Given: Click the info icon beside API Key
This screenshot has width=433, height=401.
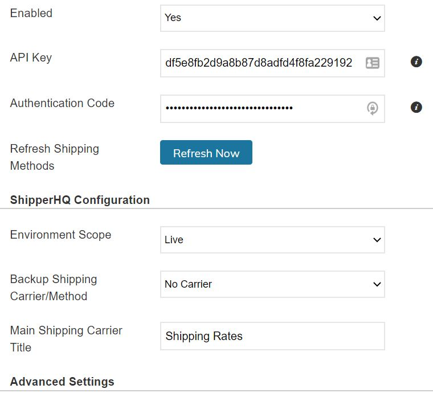Looking at the screenshot, I should tap(416, 62).
